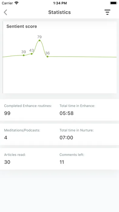Tap the Wi-Fi status icon

click(x=16, y=3)
